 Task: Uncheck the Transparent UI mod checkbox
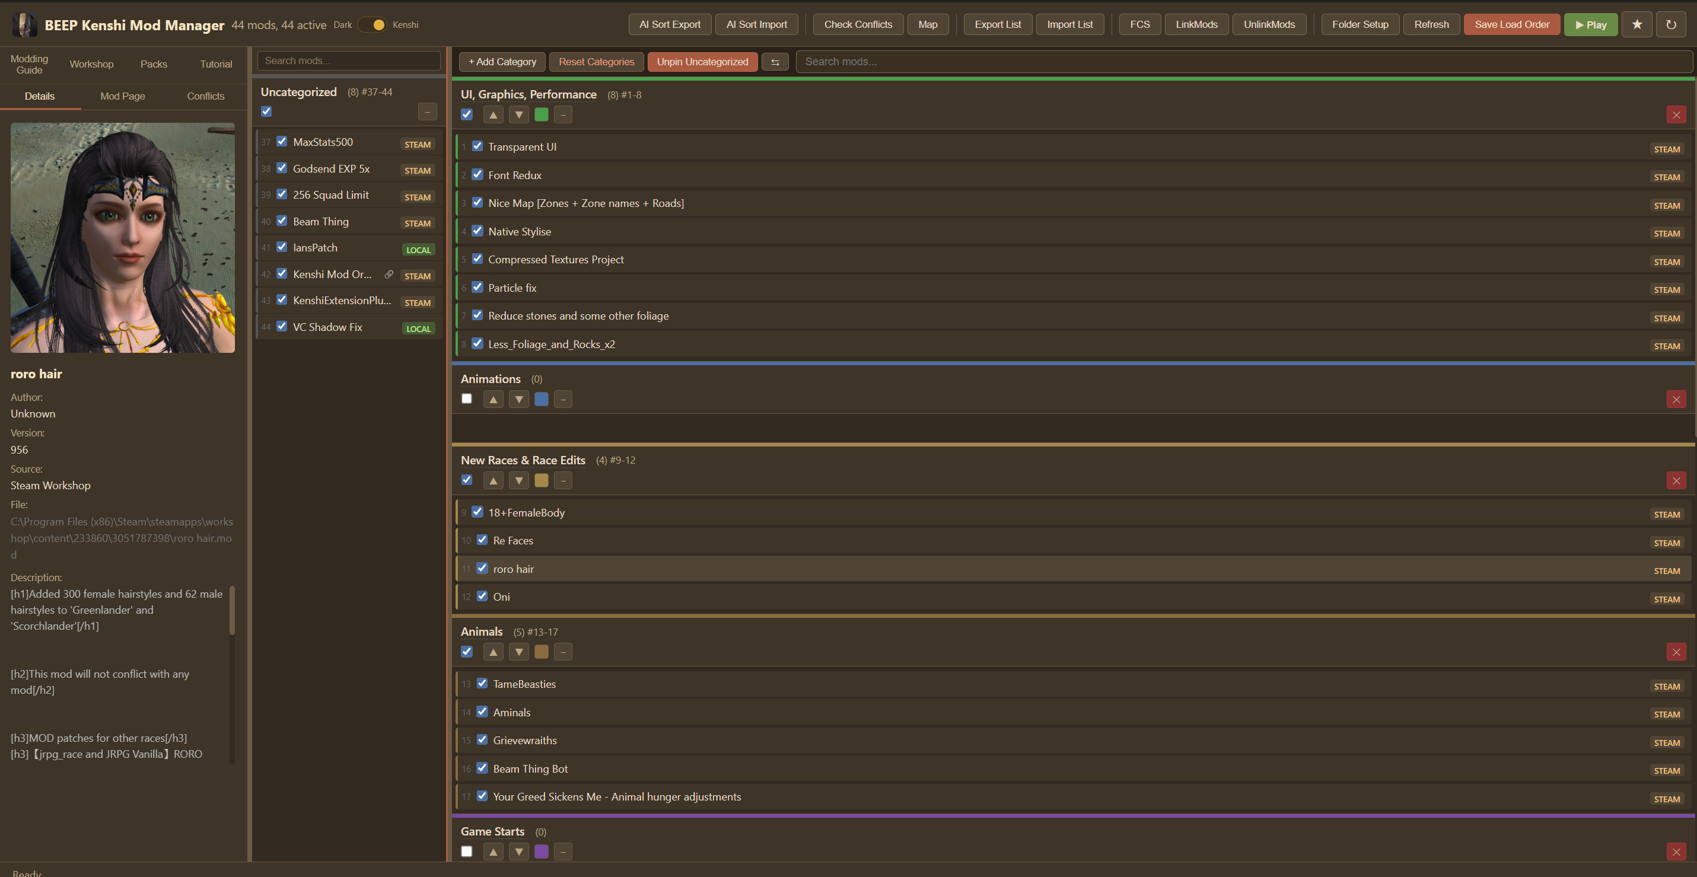[x=477, y=146]
